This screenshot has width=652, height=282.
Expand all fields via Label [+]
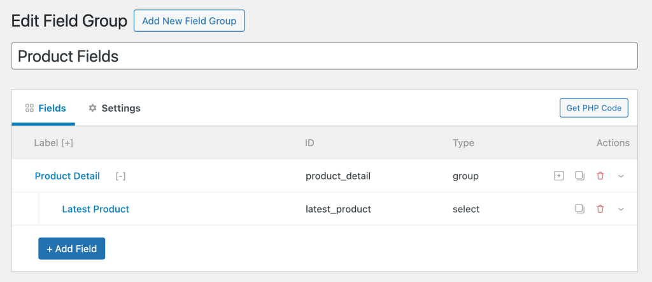pos(67,143)
